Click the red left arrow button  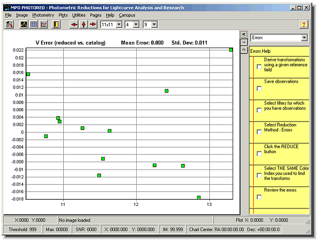click(74, 24)
